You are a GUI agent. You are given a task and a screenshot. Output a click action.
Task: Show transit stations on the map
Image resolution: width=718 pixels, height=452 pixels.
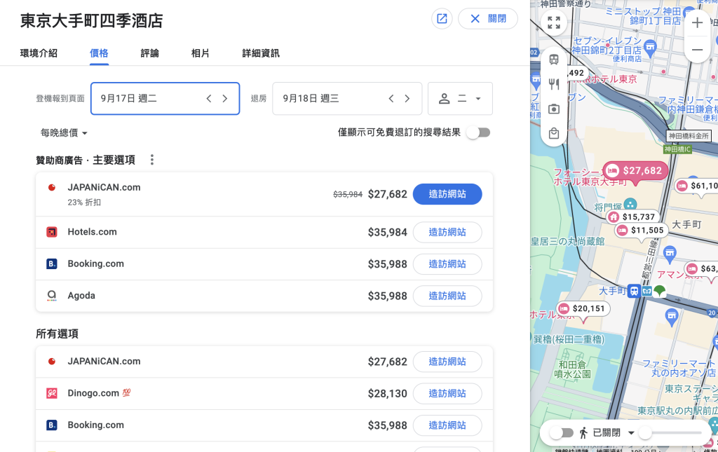(554, 60)
